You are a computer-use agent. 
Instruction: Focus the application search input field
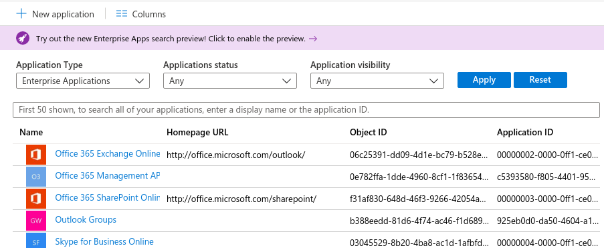click(306, 110)
